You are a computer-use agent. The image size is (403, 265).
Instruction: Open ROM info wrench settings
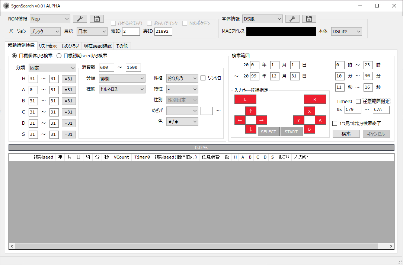80,19
